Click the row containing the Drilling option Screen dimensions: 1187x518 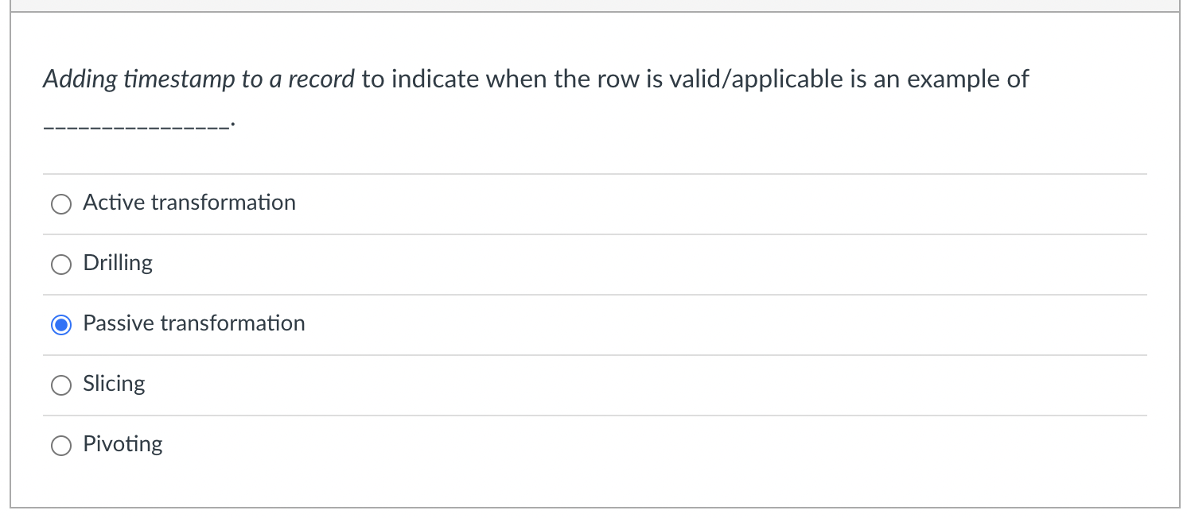[x=593, y=263]
